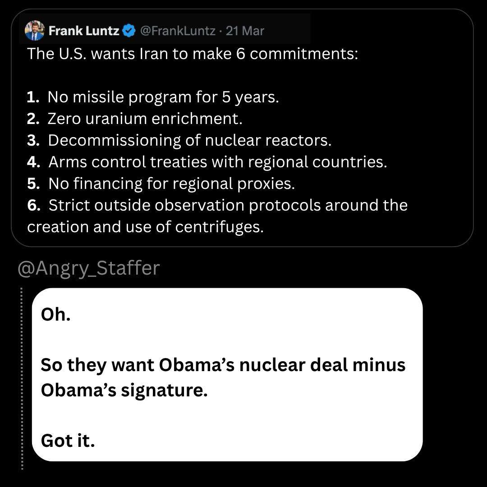This screenshot has width=487, height=487.
Task: Select the "Zero uranium enrichment" line
Action: pos(145,118)
